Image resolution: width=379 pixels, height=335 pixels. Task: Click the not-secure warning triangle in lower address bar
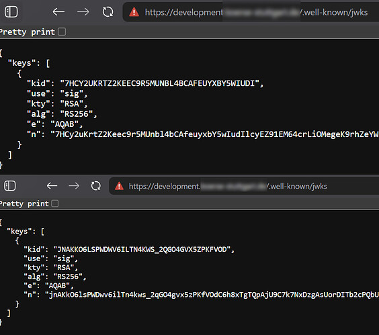pos(119,186)
